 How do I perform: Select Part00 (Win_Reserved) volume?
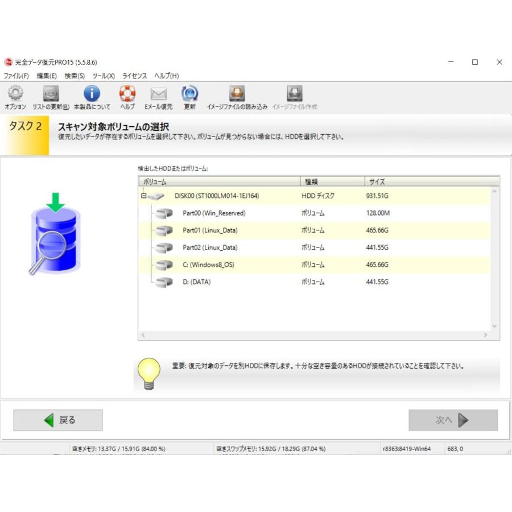click(314, 213)
